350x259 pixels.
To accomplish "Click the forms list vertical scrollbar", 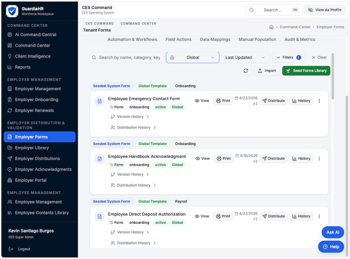I will pyautogui.click(x=333, y=76).
